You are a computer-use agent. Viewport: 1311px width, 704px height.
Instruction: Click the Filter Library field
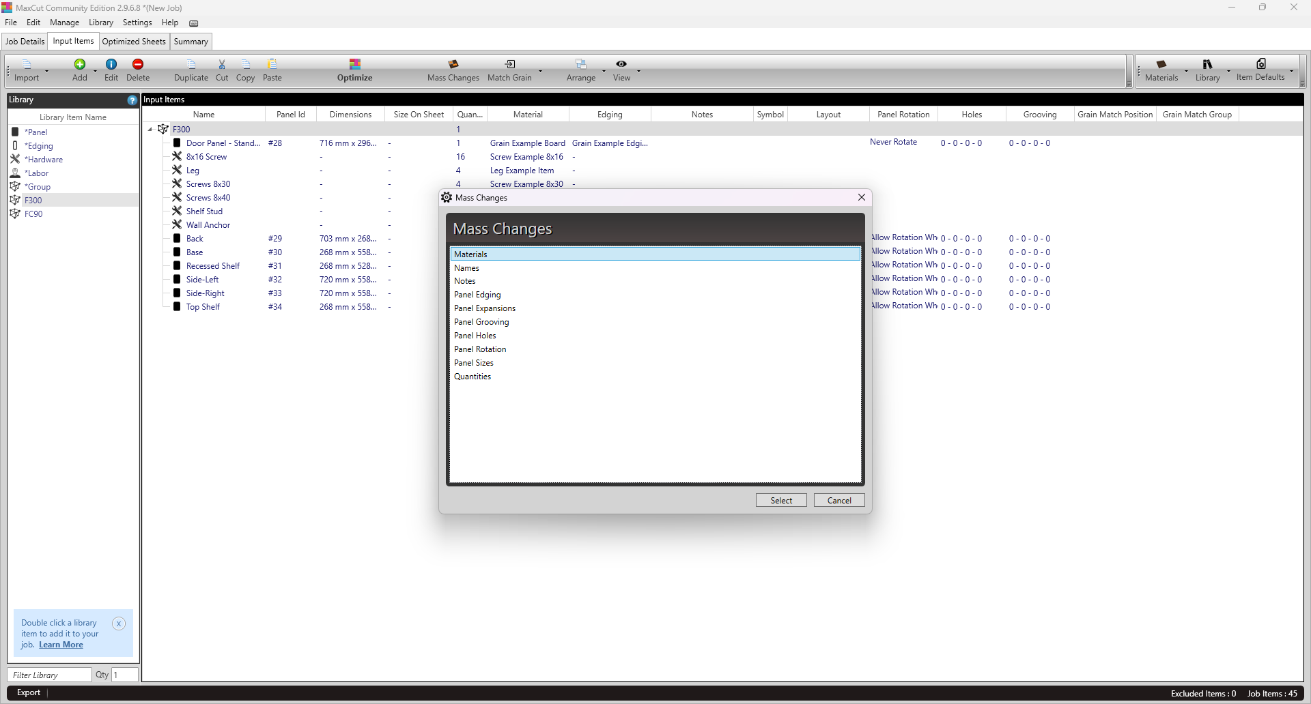[x=50, y=675]
